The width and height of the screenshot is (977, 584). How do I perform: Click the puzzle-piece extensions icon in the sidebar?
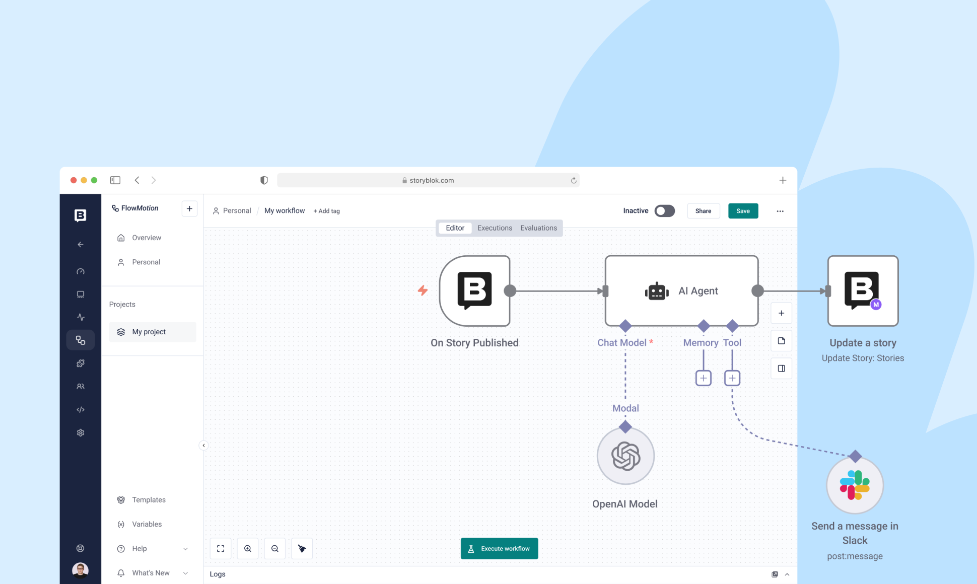coord(81,363)
